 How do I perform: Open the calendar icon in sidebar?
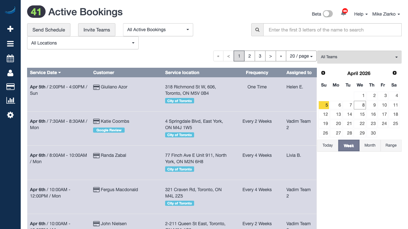click(10, 59)
